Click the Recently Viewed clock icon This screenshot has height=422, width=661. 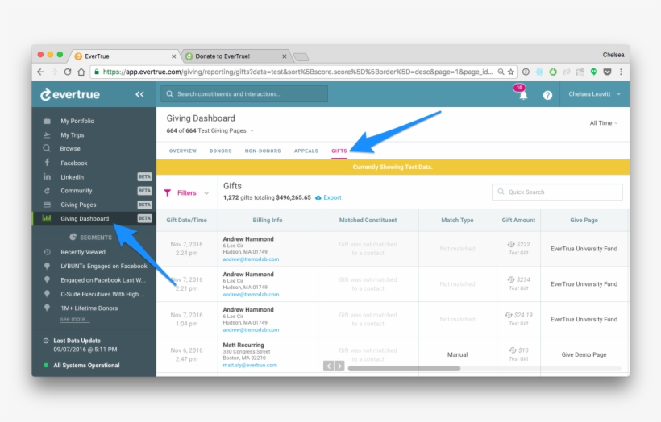(47, 252)
